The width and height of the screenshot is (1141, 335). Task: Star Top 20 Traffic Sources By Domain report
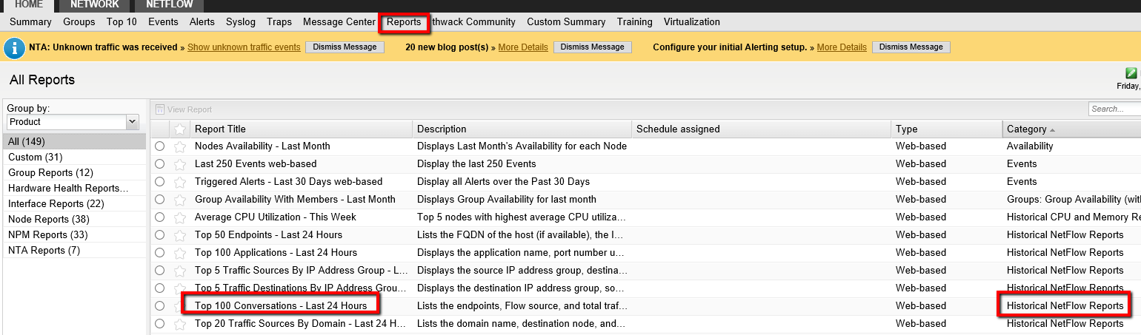[x=179, y=324]
